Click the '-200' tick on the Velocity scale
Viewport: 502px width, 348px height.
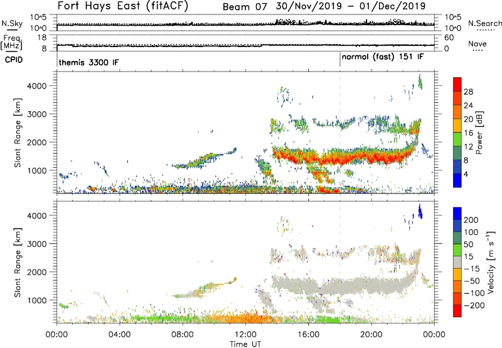pyautogui.click(x=474, y=305)
